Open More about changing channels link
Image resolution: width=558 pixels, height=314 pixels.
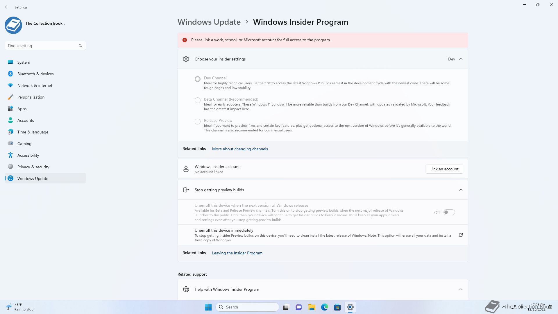[x=240, y=149]
